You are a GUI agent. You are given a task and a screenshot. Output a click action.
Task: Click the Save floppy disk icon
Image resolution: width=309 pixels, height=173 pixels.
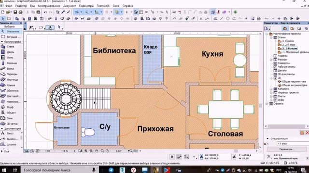click(x=15, y=12)
